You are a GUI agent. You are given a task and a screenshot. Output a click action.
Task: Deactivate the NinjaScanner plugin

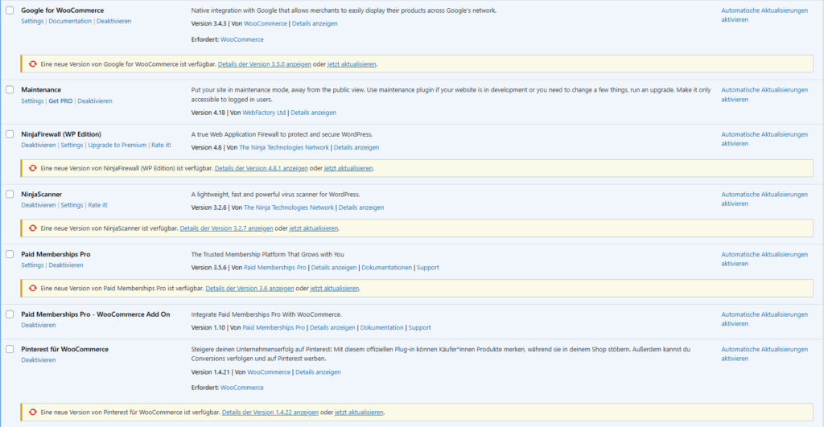tap(39, 205)
